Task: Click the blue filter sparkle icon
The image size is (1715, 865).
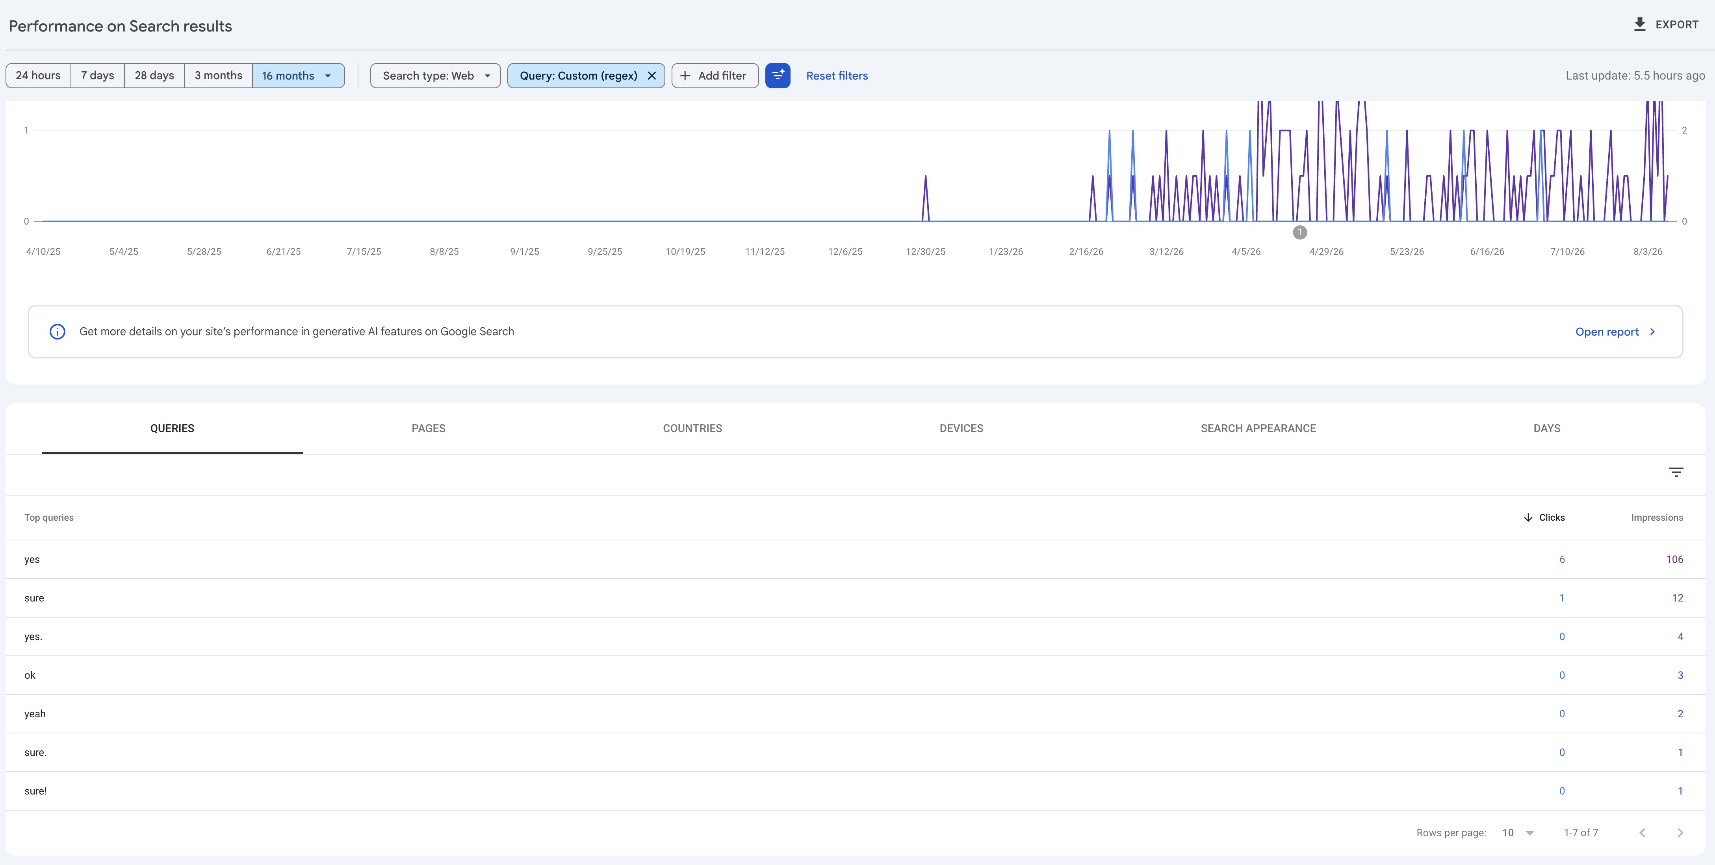Action: tap(778, 76)
